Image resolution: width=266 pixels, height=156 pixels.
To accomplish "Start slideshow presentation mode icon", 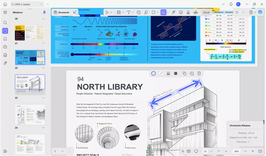I will [x=196, y=151].
